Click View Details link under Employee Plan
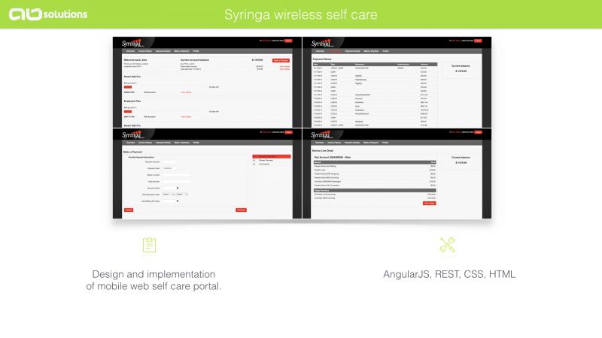The width and height of the screenshot is (602, 338). pyautogui.click(x=186, y=117)
